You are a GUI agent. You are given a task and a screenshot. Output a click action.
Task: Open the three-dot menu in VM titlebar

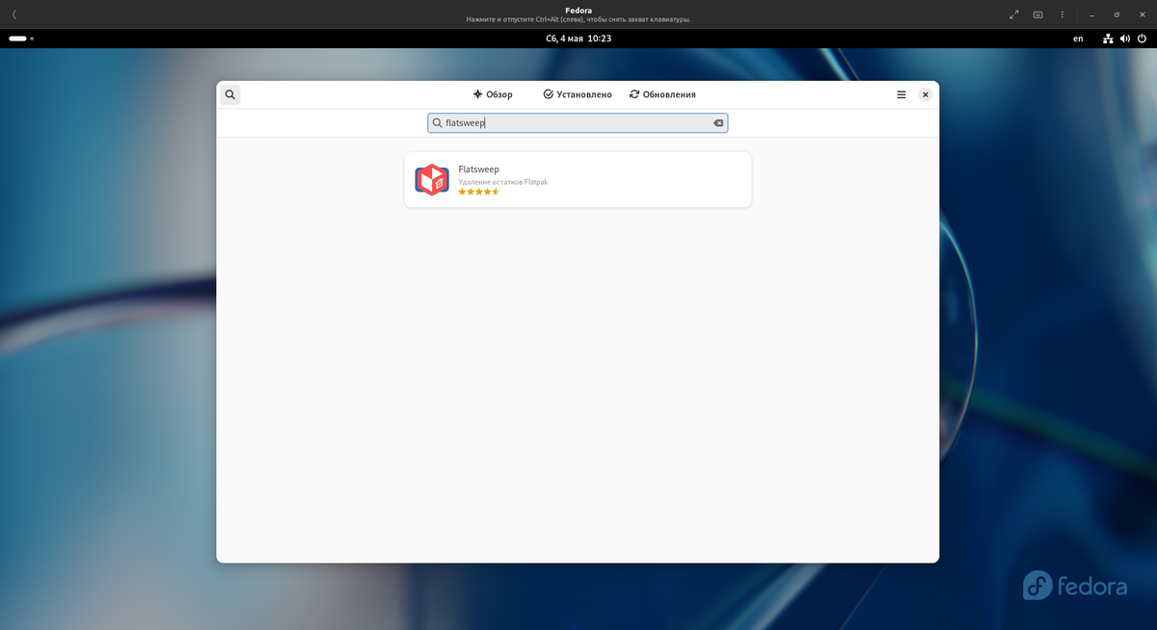tap(1063, 14)
